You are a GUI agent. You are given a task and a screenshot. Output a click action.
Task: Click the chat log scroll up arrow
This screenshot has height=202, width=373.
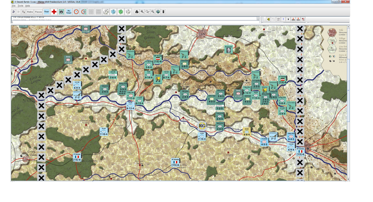[x=258, y=18]
